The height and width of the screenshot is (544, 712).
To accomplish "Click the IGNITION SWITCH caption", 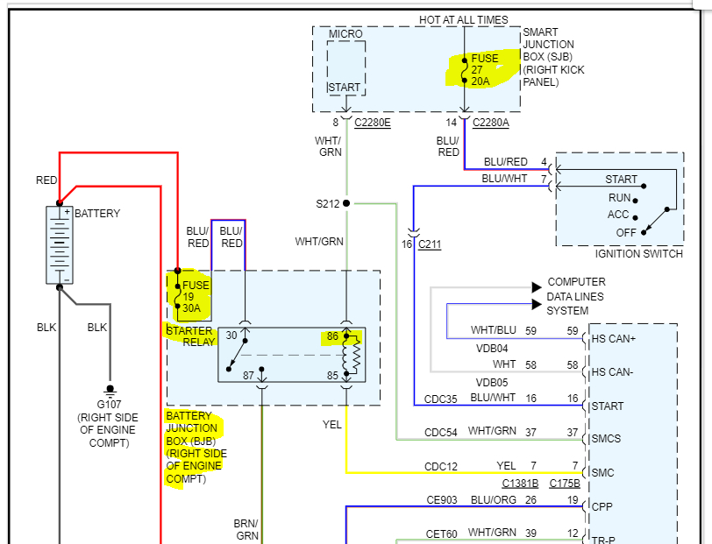I will (639, 254).
